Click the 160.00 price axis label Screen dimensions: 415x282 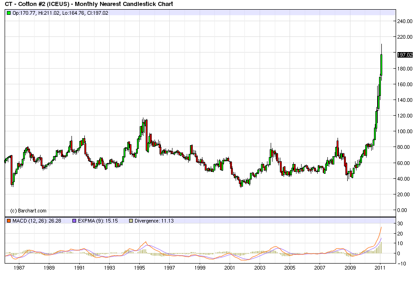click(405, 84)
